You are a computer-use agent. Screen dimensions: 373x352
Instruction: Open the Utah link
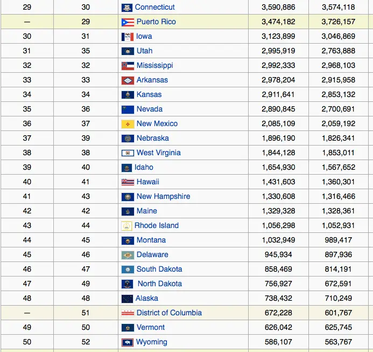tap(144, 51)
